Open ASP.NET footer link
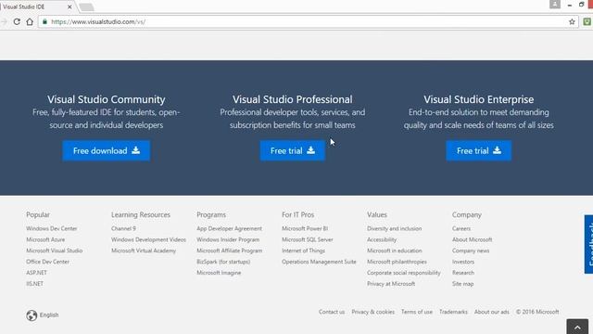Screen dimensions: 593x334 coord(36,273)
